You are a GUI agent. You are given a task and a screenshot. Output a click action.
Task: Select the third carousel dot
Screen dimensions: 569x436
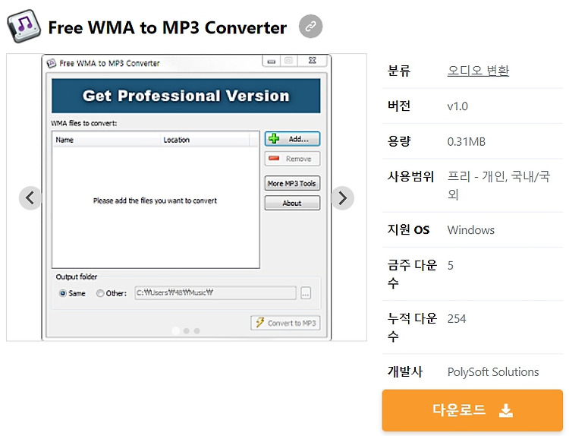point(196,330)
